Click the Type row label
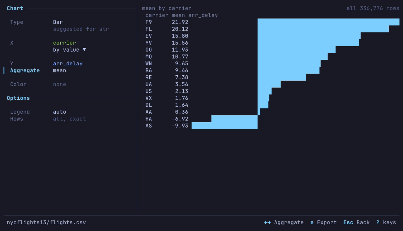This screenshot has width=403, height=231. [x=17, y=22]
